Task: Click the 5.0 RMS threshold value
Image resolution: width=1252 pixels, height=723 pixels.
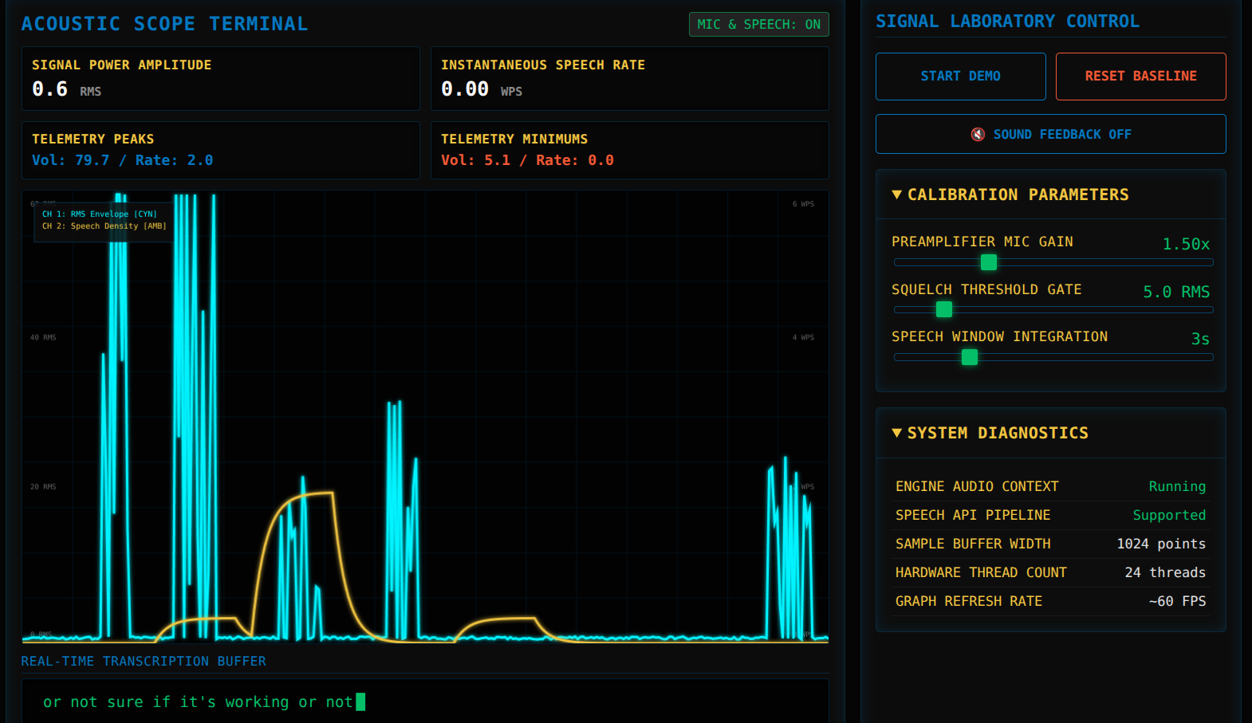Action: 1176,292
